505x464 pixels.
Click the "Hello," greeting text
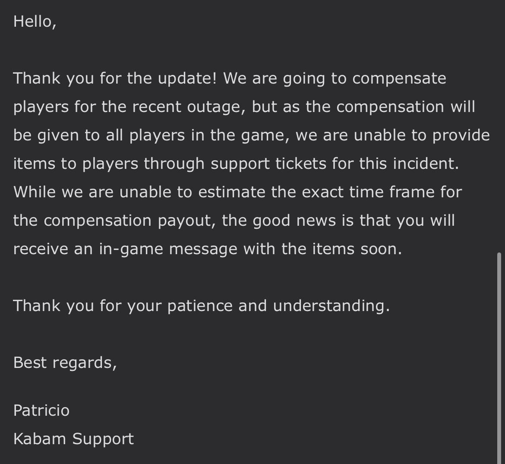pyautogui.click(x=35, y=22)
